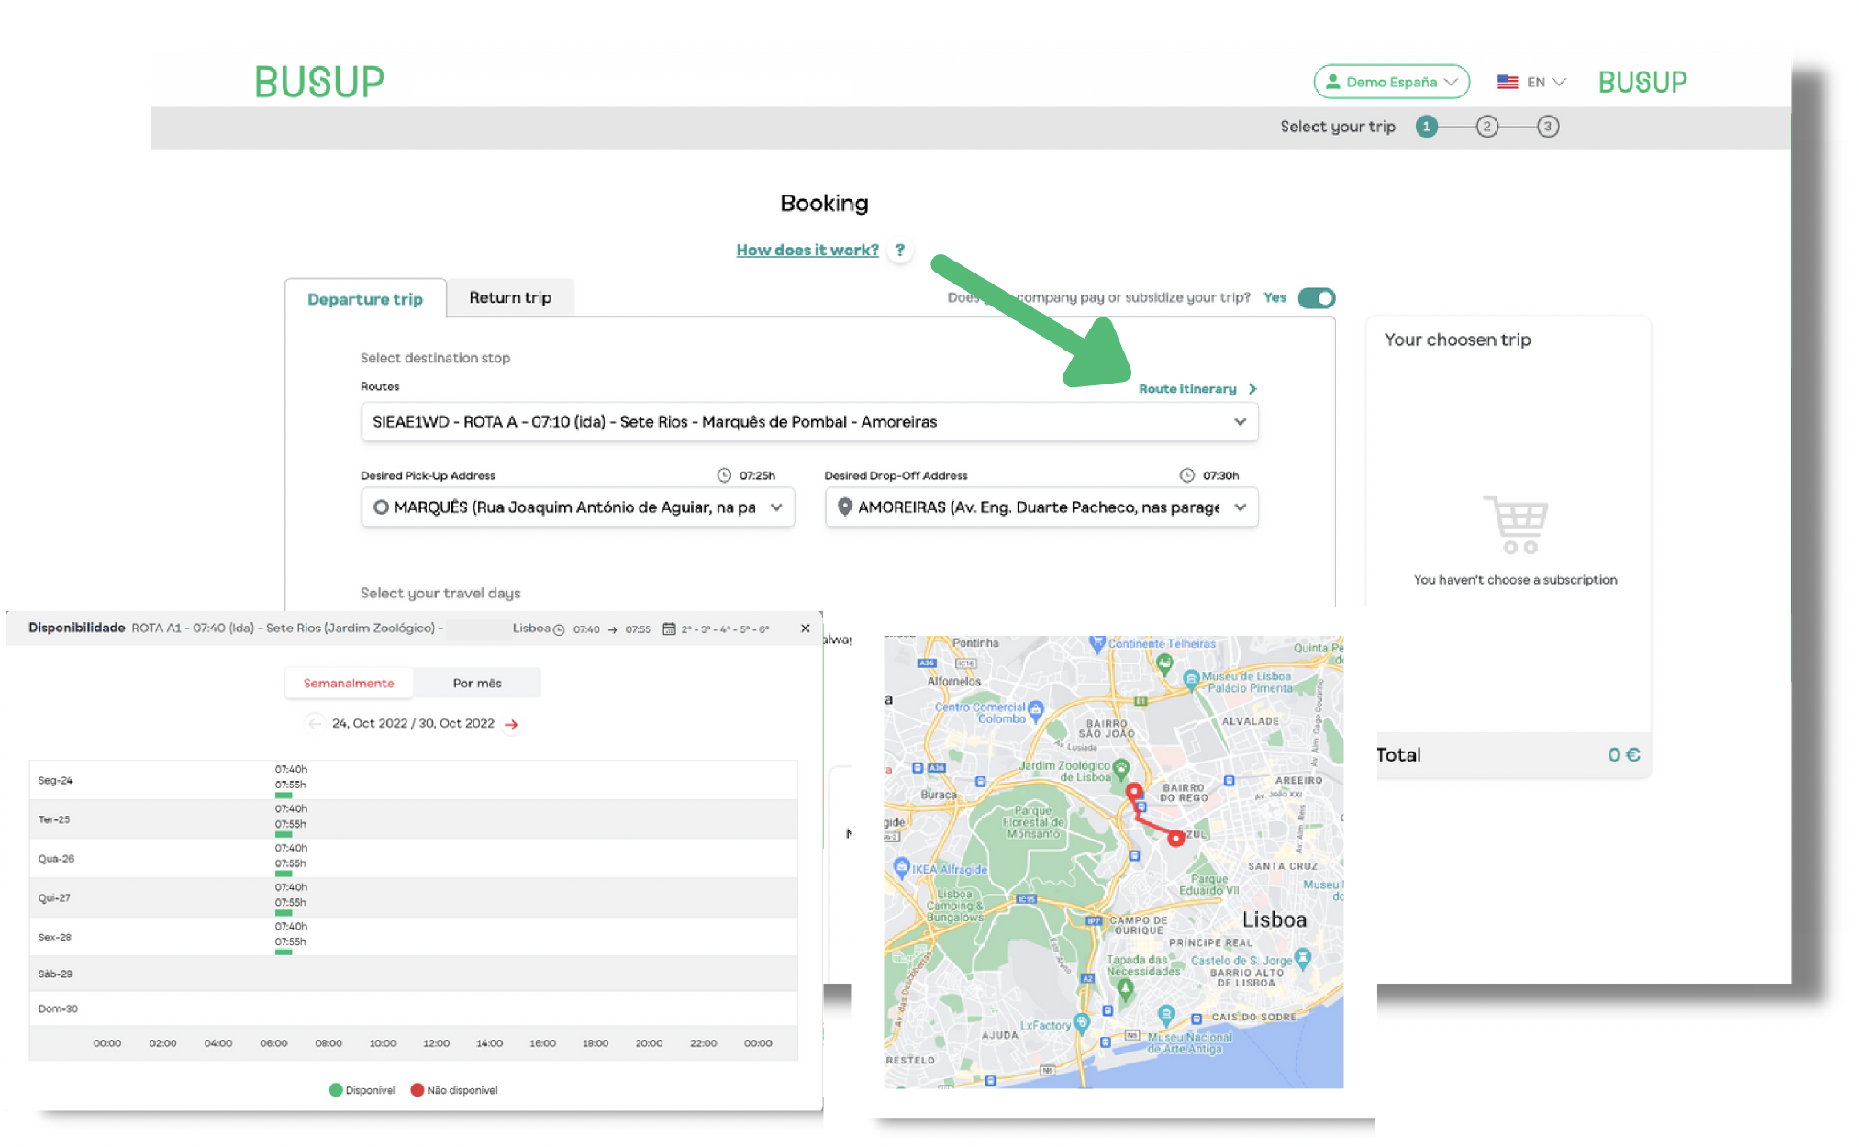Click the drop-off time clock icon
Screen dimensions: 1859x1147
(1186, 475)
